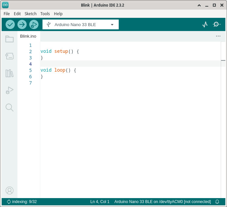Image resolution: width=227 pixels, height=207 pixels.
Task: Roll up window with the up-arrow button
Action: pyautogui.click(x=199, y=5)
